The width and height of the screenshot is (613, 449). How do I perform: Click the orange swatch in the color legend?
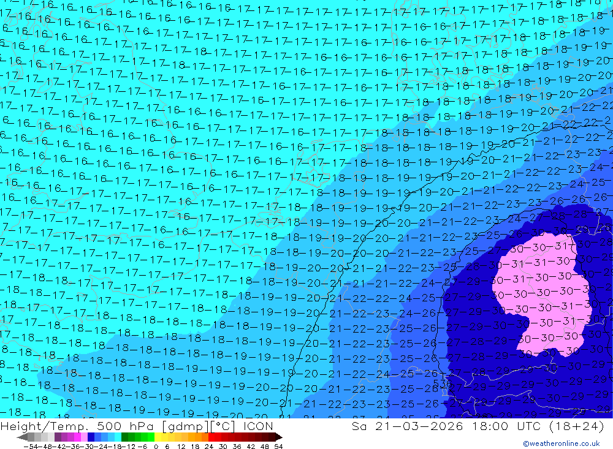(x=191, y=437)
